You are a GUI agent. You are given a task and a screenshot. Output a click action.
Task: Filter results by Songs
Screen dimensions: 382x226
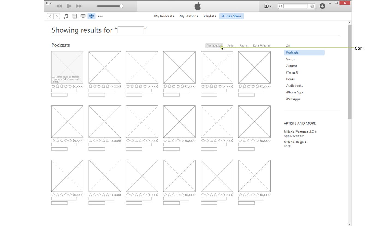pos(290,59)
